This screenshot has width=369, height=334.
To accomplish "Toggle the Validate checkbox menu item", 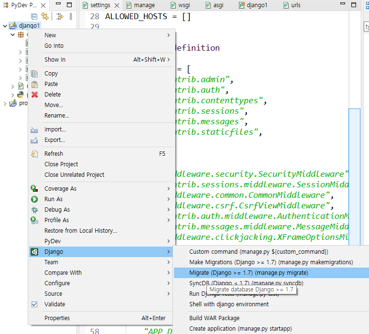I will (102, 304).
